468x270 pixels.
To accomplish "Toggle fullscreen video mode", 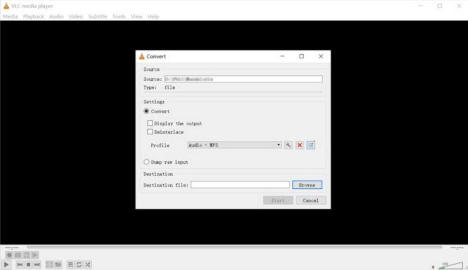I will (x=49, y=264).
